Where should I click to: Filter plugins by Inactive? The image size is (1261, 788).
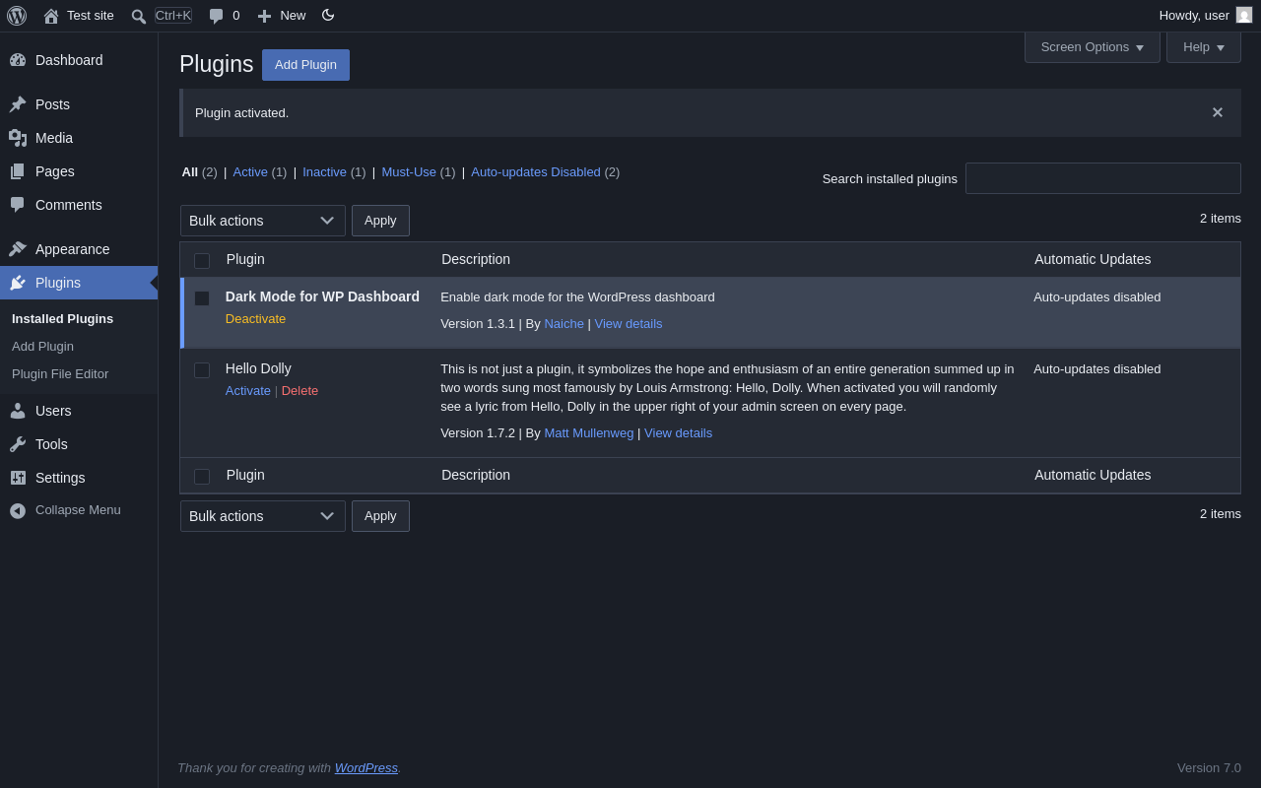point(324,172)
